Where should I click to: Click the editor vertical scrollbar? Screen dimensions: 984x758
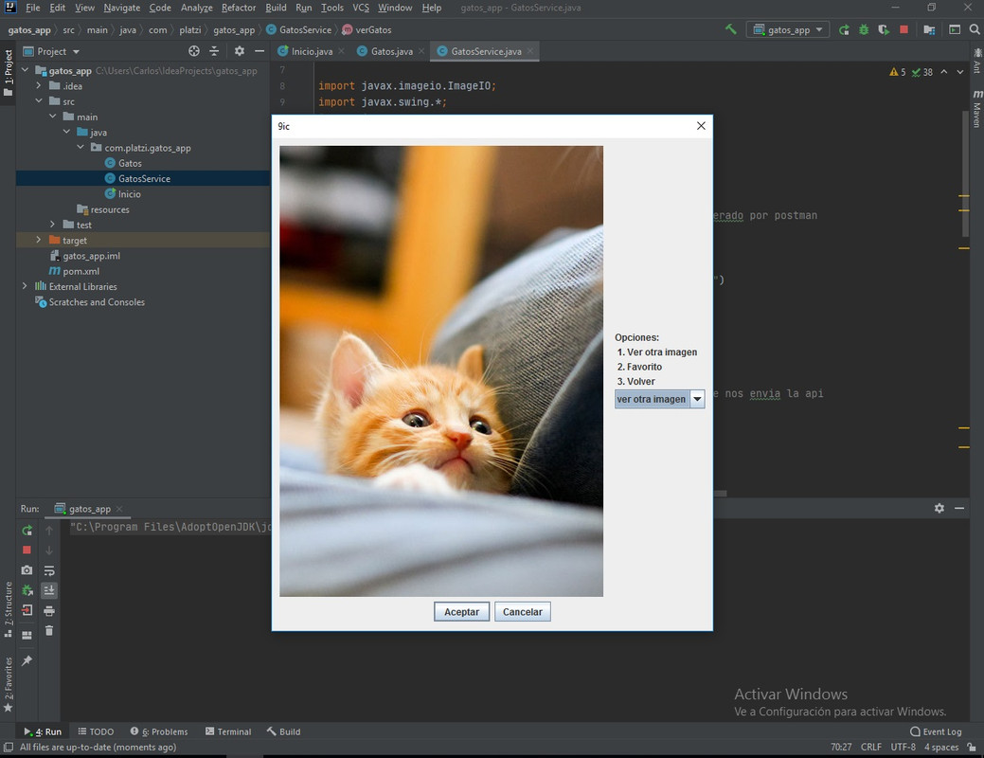(965, 174)
